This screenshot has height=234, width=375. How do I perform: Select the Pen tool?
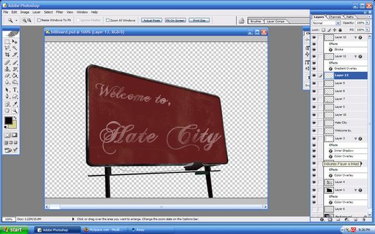click(7, 96)
